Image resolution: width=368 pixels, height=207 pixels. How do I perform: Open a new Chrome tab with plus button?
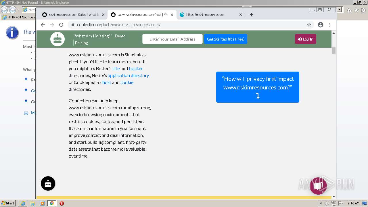pos(252,15)
